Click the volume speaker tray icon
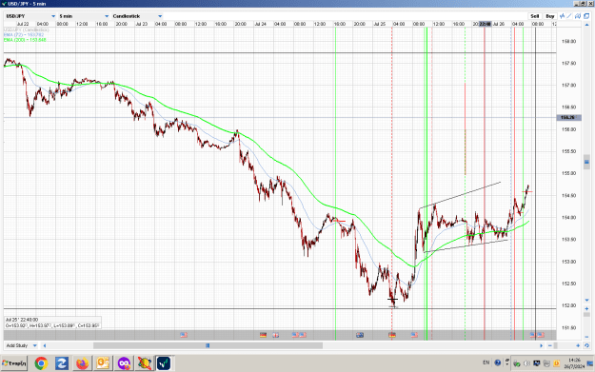The height and width of the screenshot is (372, 595). tap(526, 363)
